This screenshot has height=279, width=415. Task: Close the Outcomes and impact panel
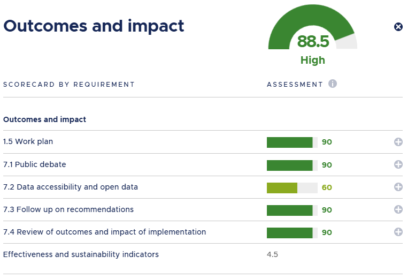398,27
